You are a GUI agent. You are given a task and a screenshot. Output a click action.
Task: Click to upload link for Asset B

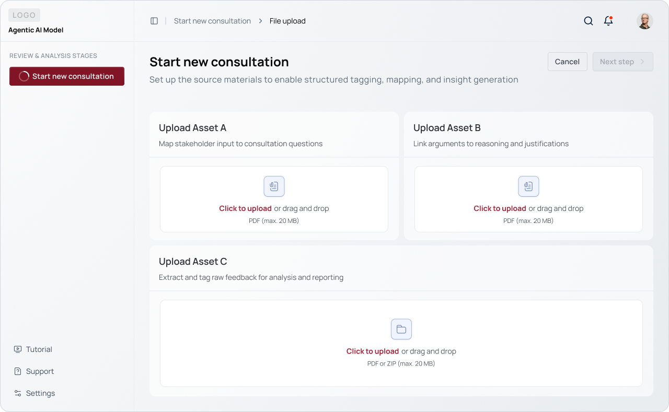pos(500,208)
